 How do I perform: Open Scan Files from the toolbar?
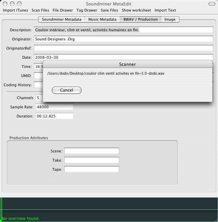[x=40, y=10]
